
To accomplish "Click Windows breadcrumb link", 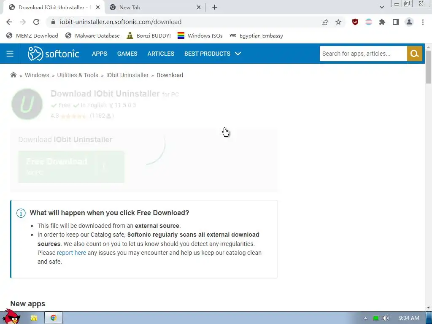I will (x=37, y=75).
